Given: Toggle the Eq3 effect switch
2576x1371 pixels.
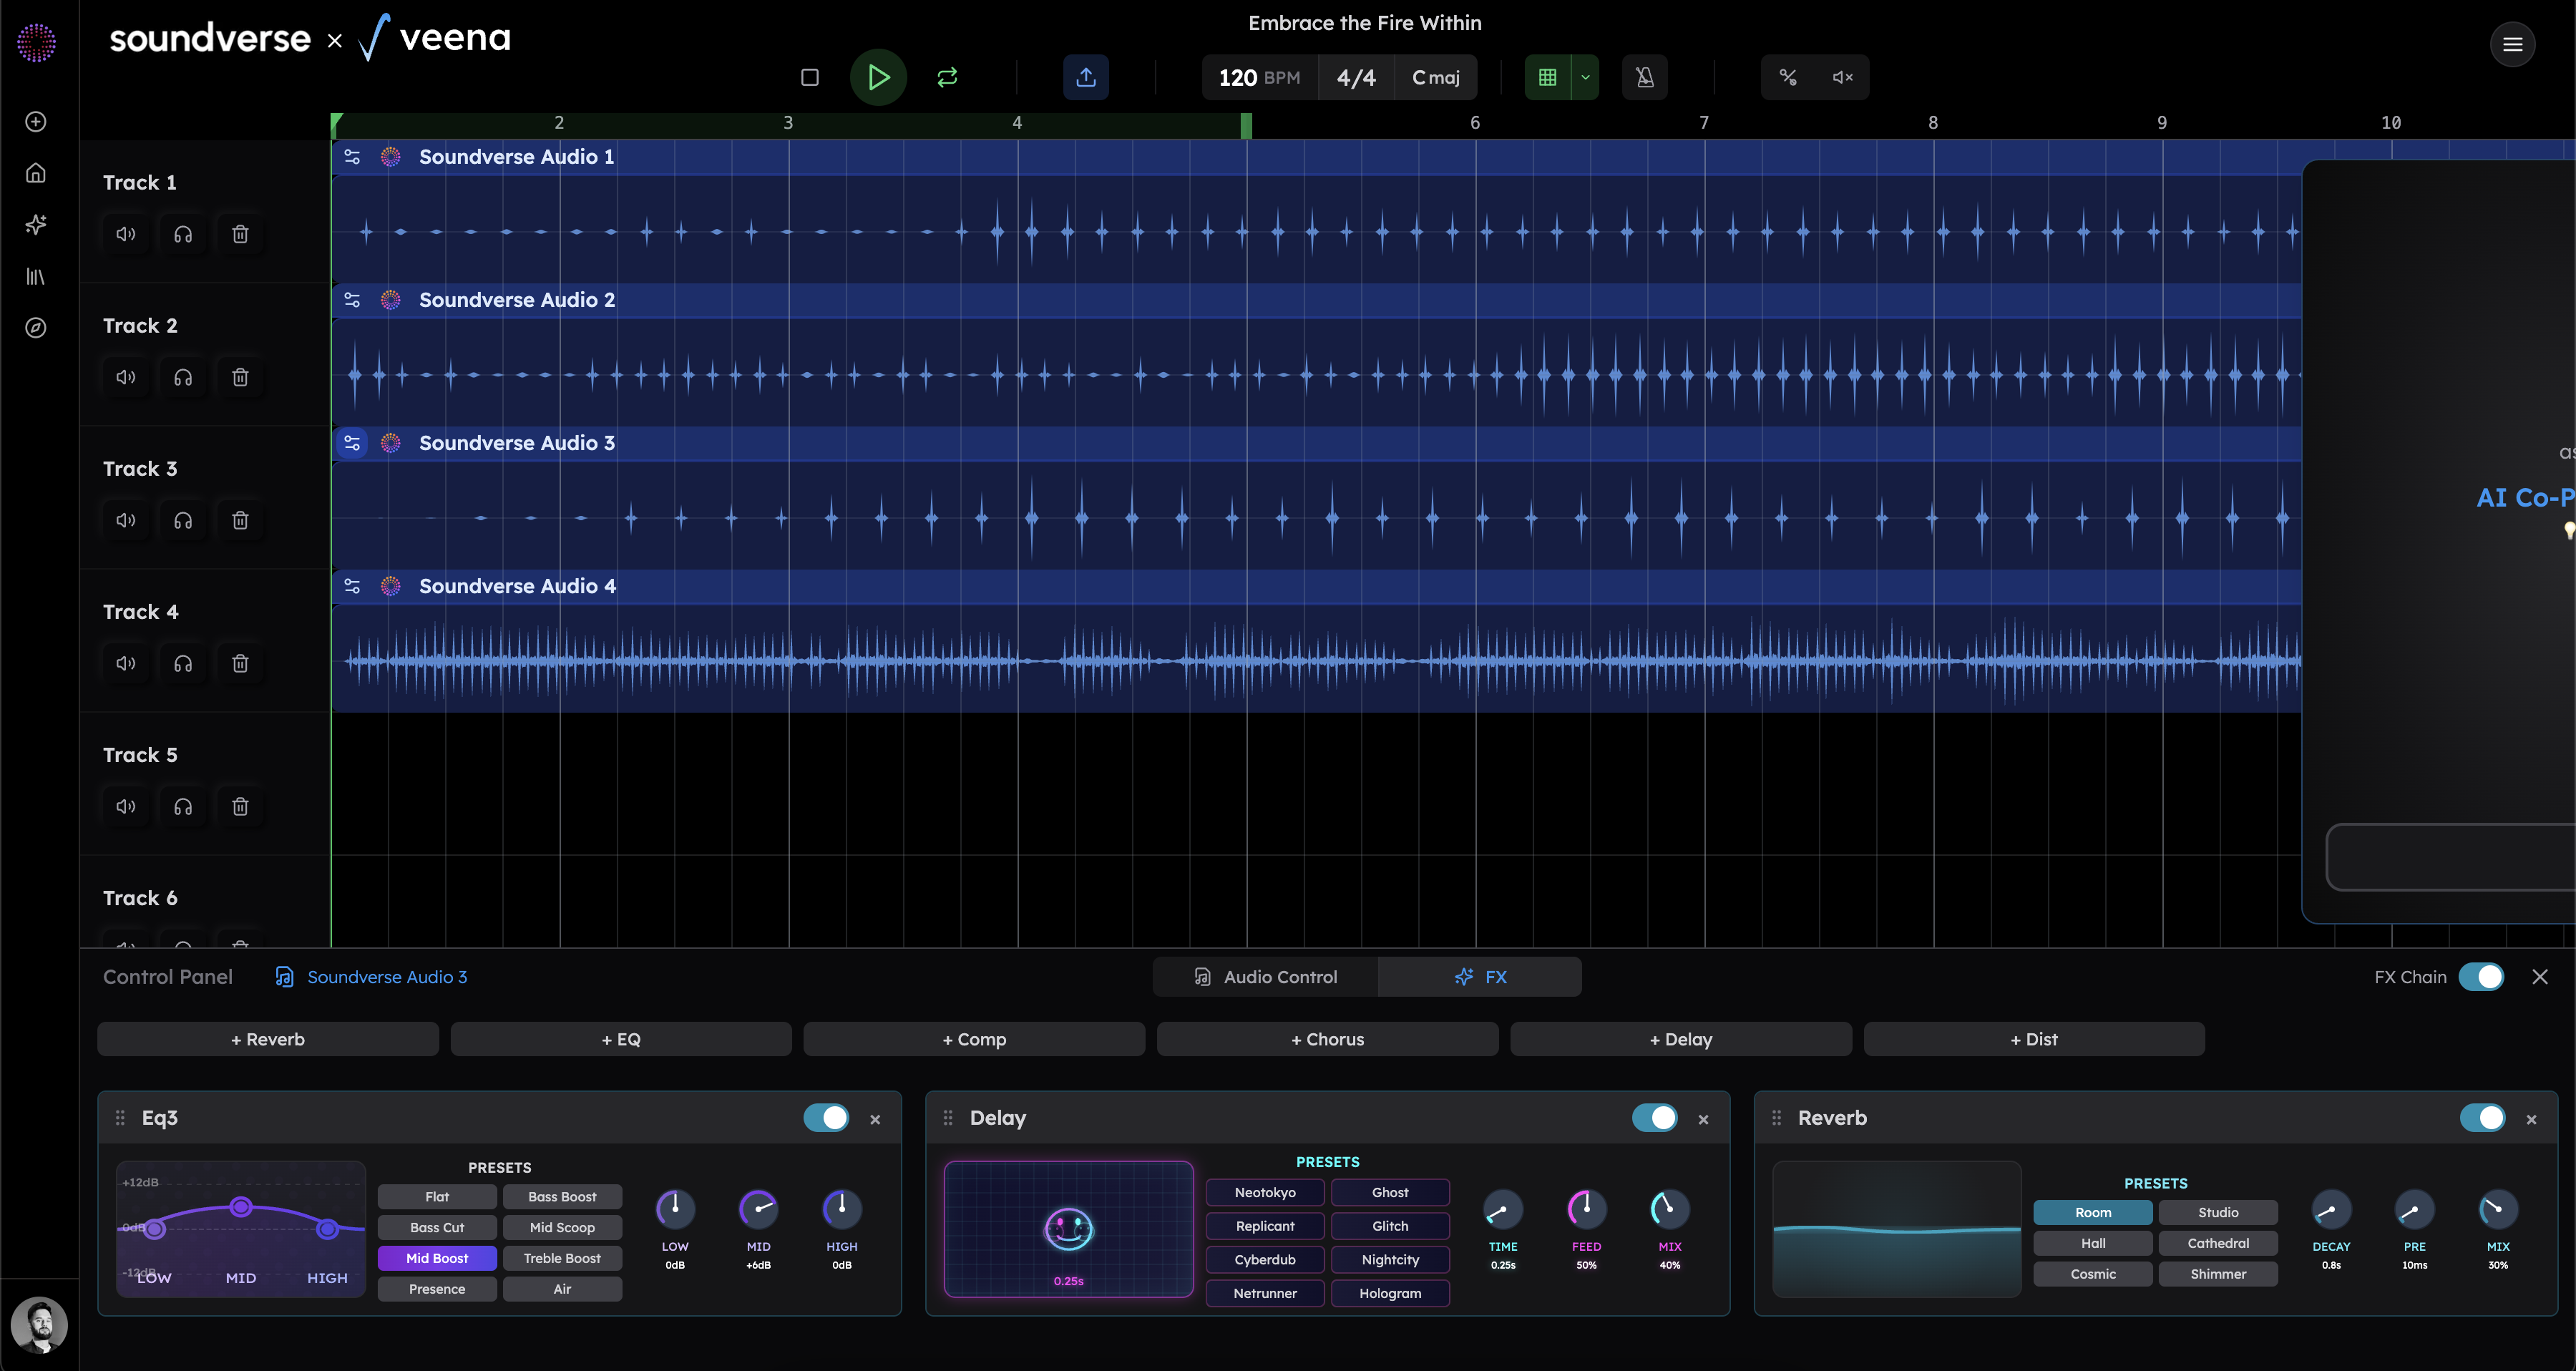Looking at the screenshot, I should click(x=826, y=1118).
